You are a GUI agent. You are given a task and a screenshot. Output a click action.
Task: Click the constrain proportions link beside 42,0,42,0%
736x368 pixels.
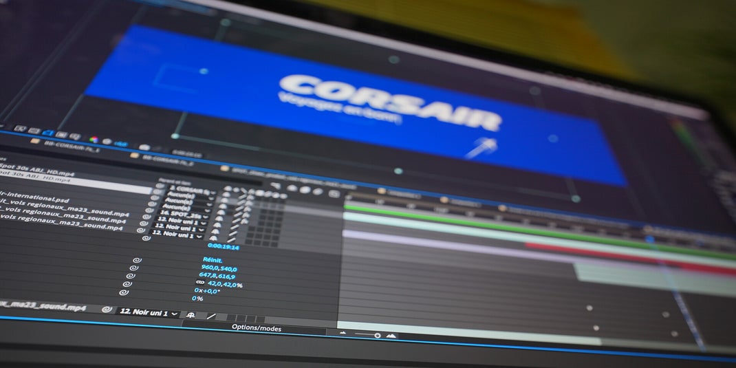[x=200, y=282]
